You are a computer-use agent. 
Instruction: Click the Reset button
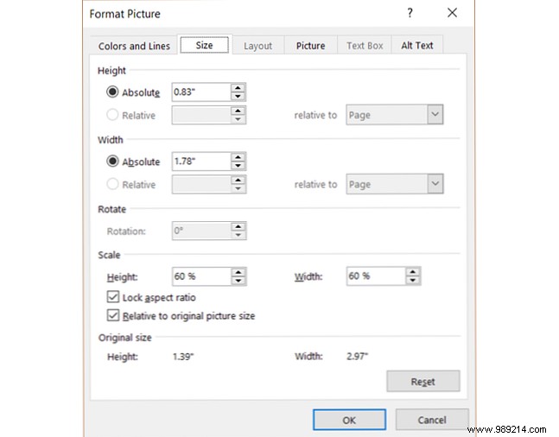pos(423,382)
